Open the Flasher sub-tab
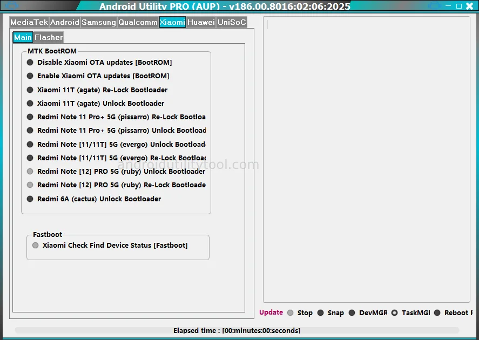The image size is (479, 340). 49,37
